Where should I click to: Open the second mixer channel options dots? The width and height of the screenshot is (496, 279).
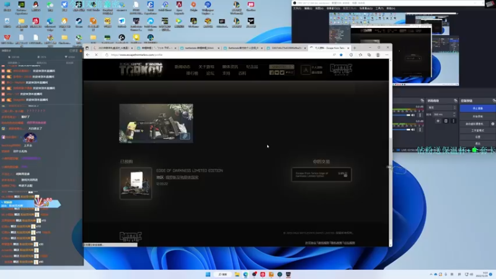[420, 130]
